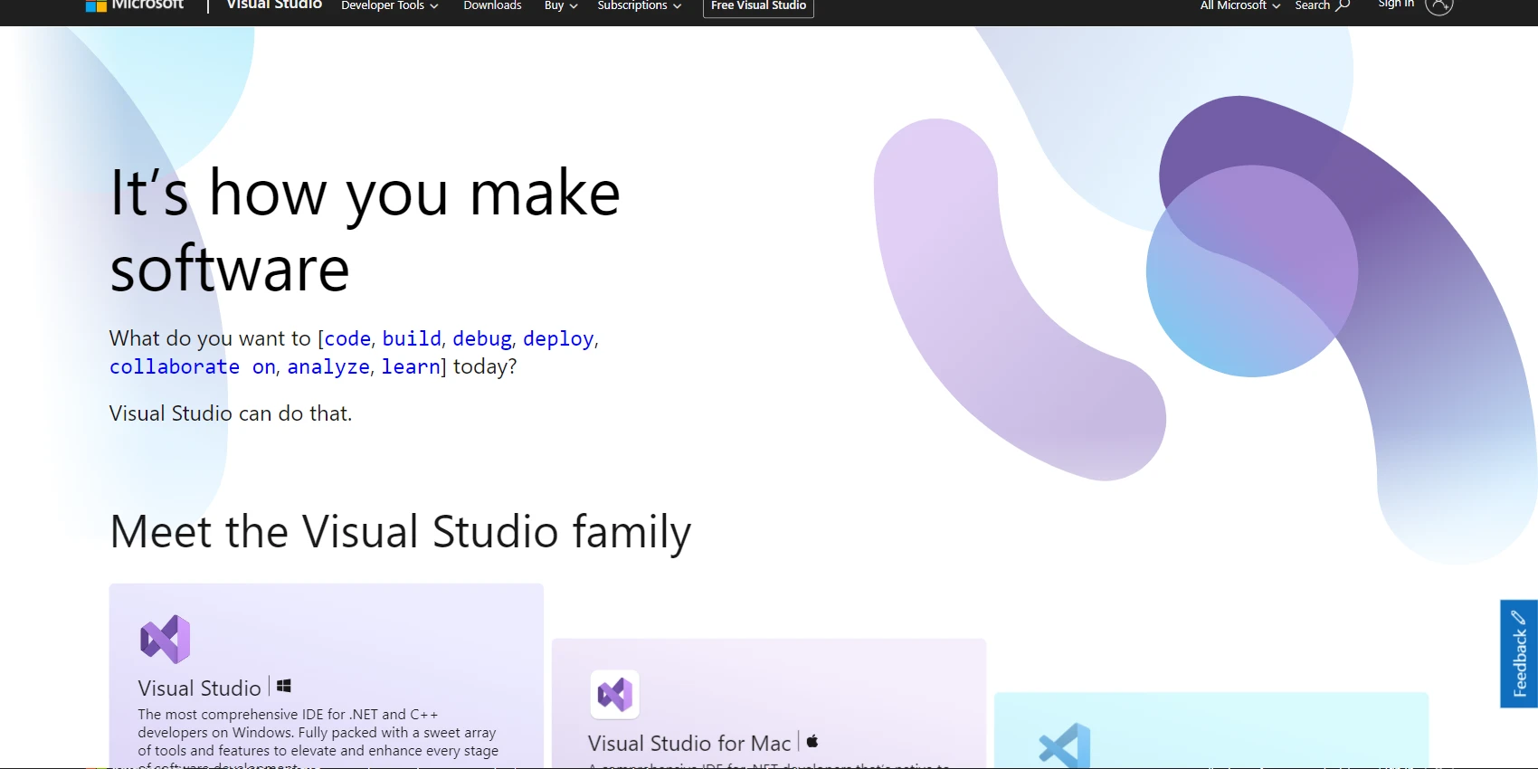Go to the Downloads page
The width and height of the screenshot is (1538, 769).
(x=492, y=5)
